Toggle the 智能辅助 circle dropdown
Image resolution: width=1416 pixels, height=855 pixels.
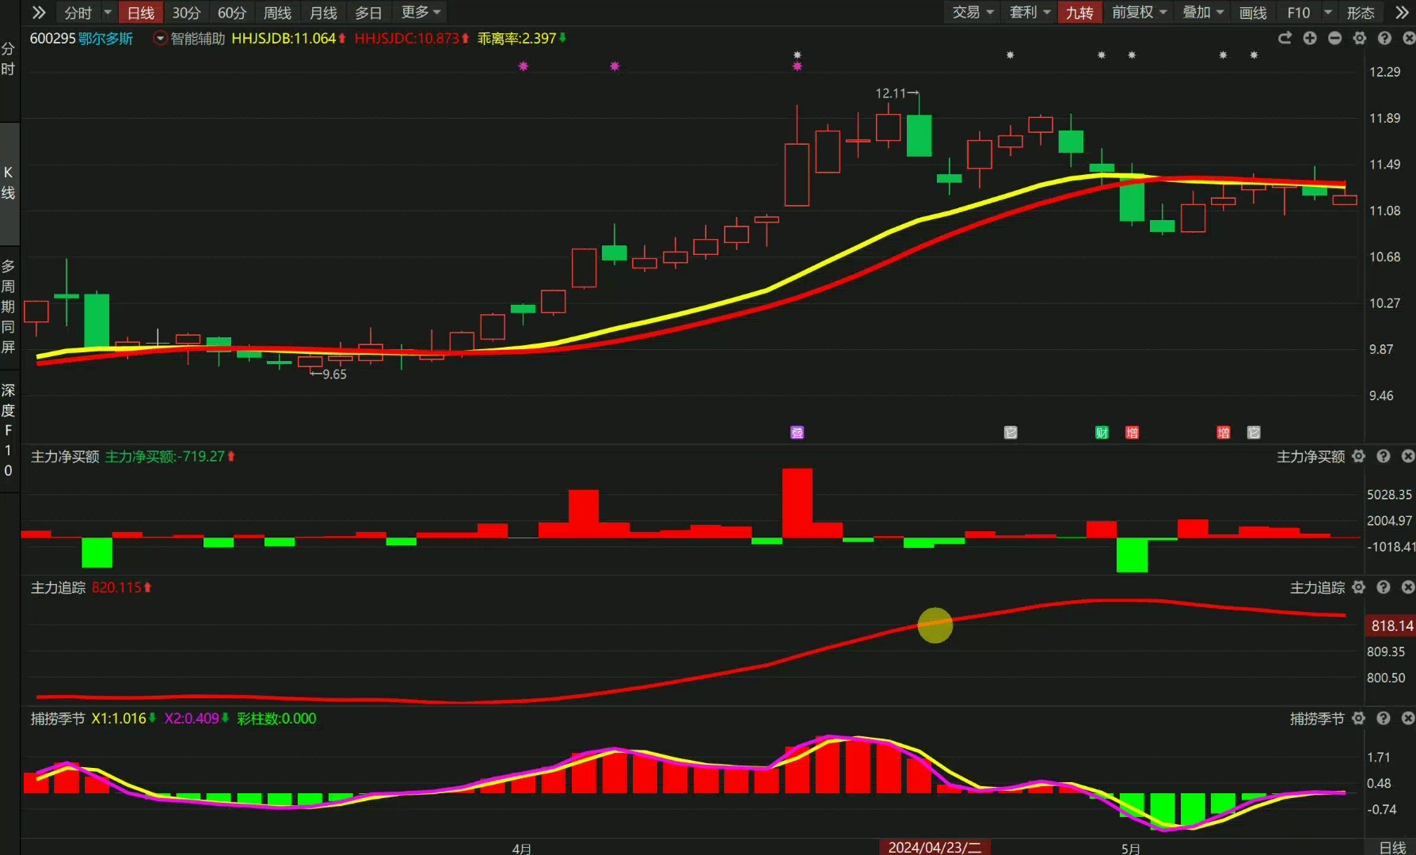[x=161, y=39]
